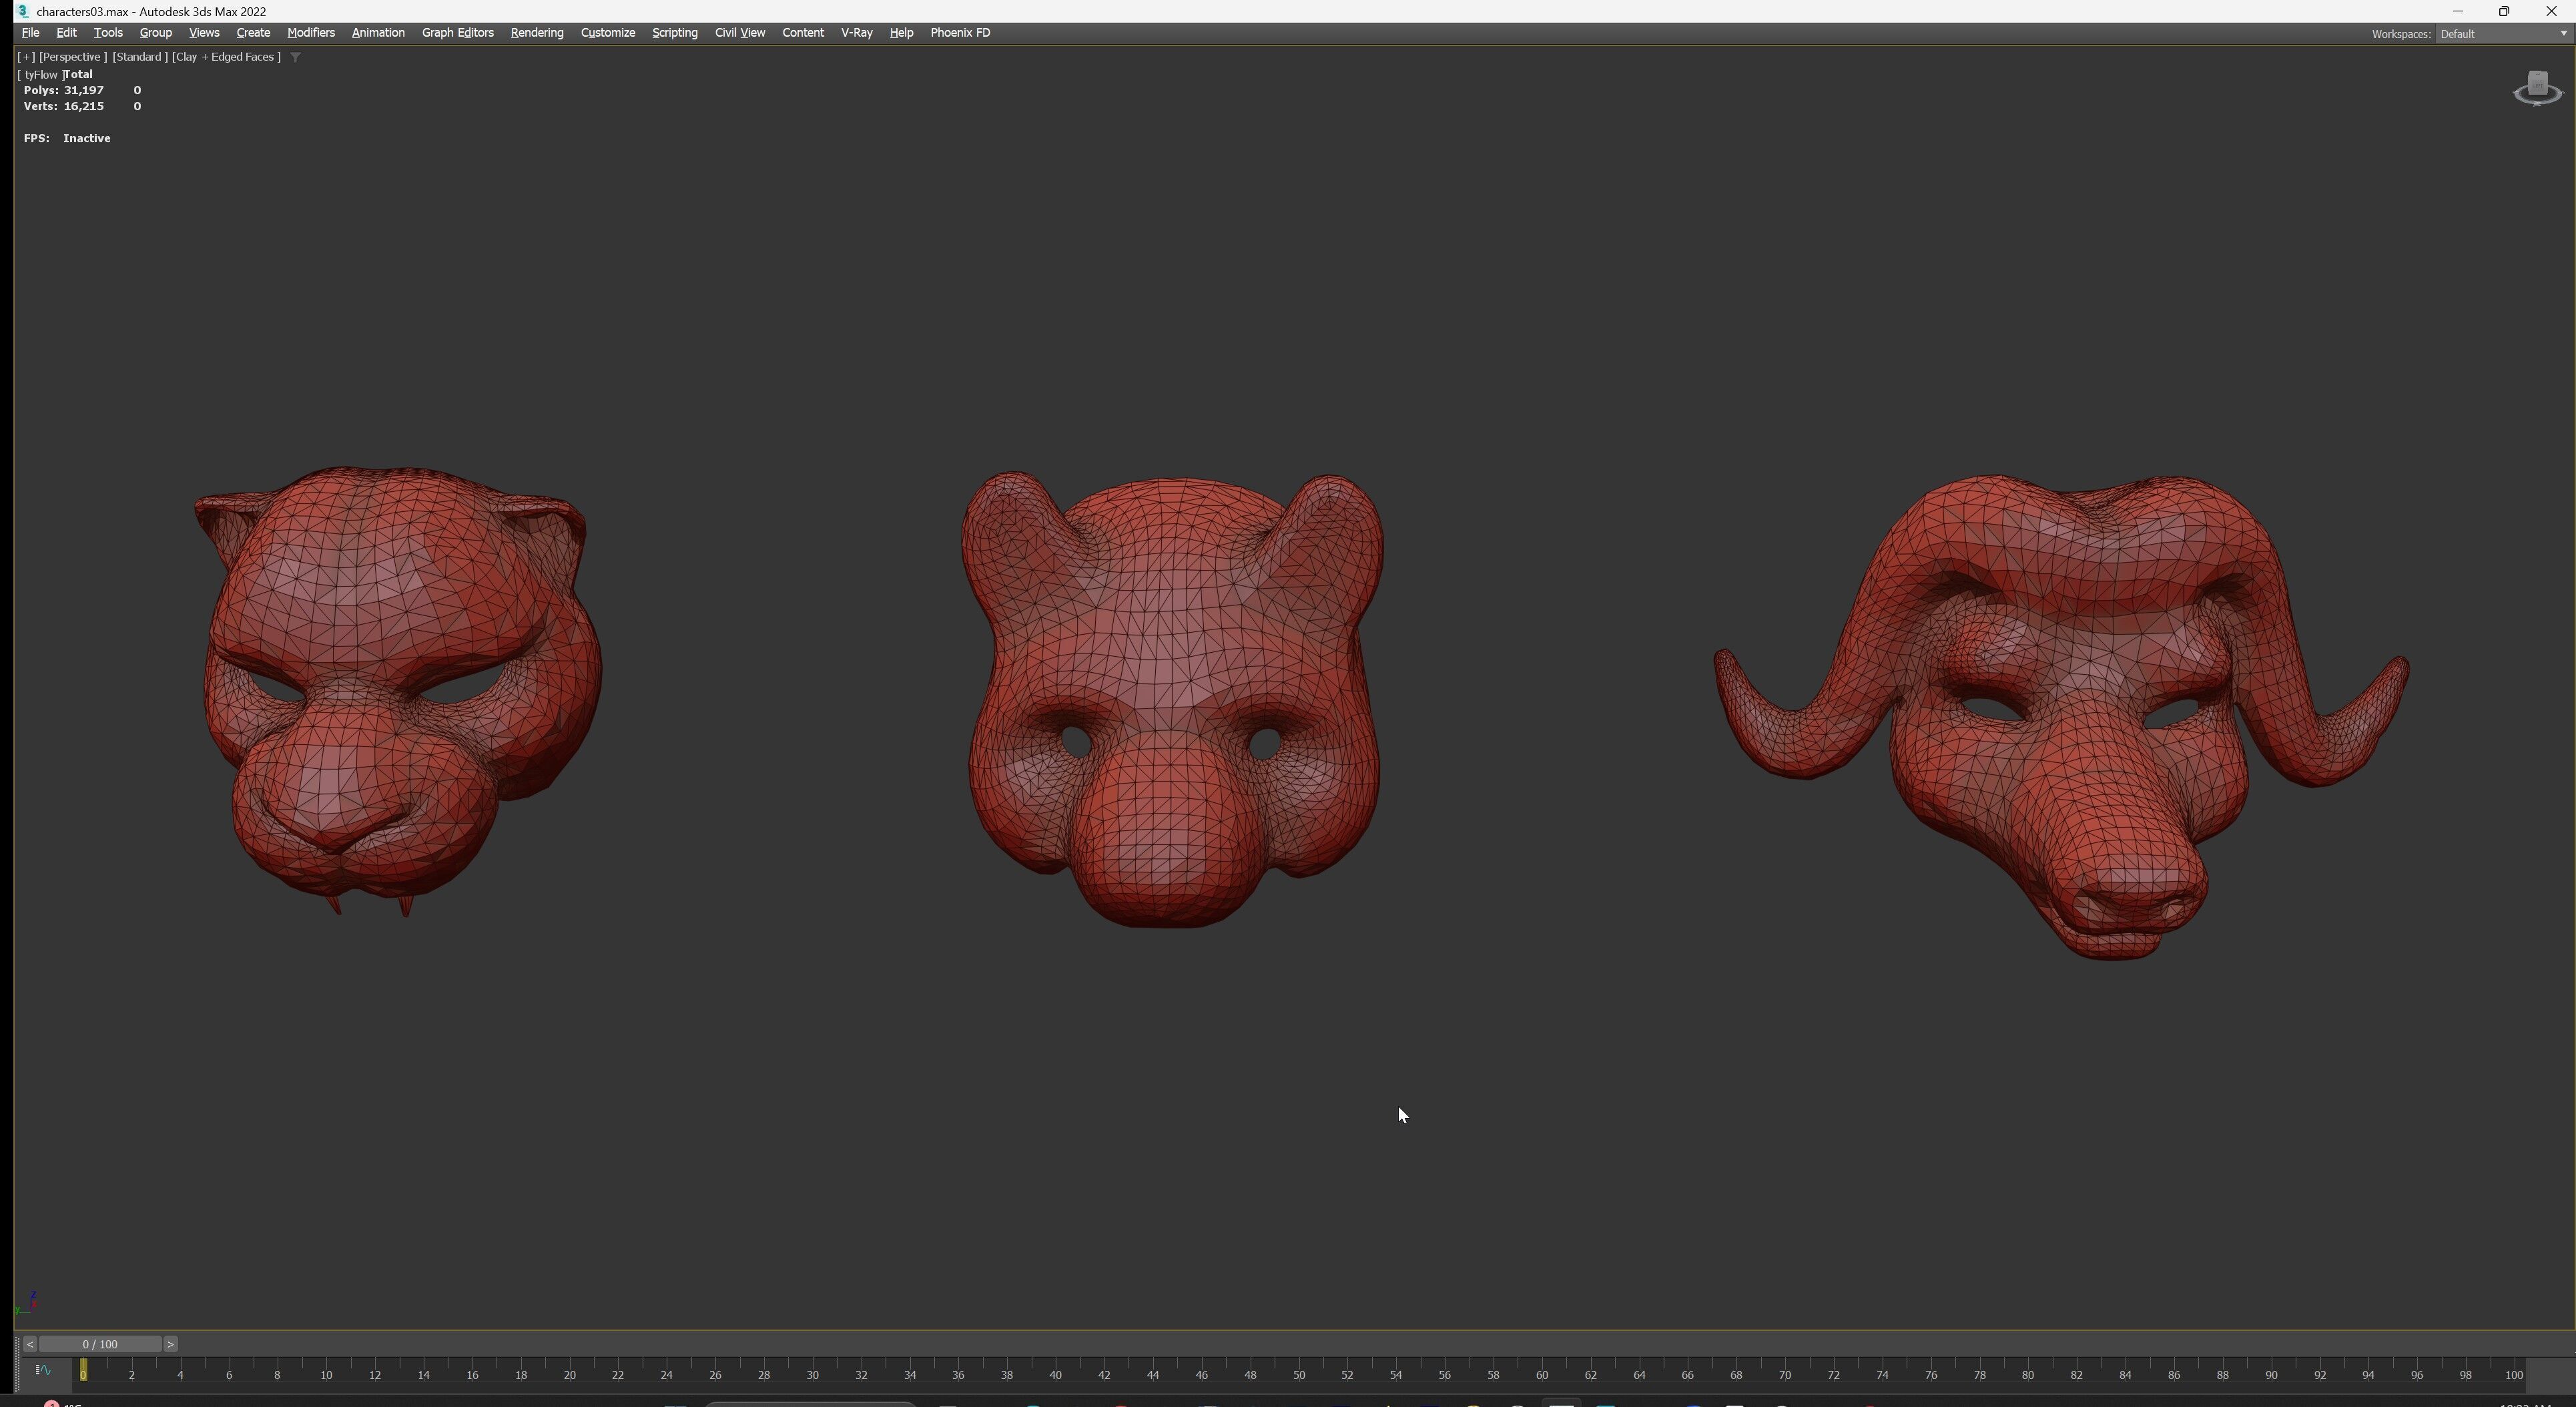Open the Modifiers menu
This screenshot has width=2576, height=1407.
pos(310,33)
